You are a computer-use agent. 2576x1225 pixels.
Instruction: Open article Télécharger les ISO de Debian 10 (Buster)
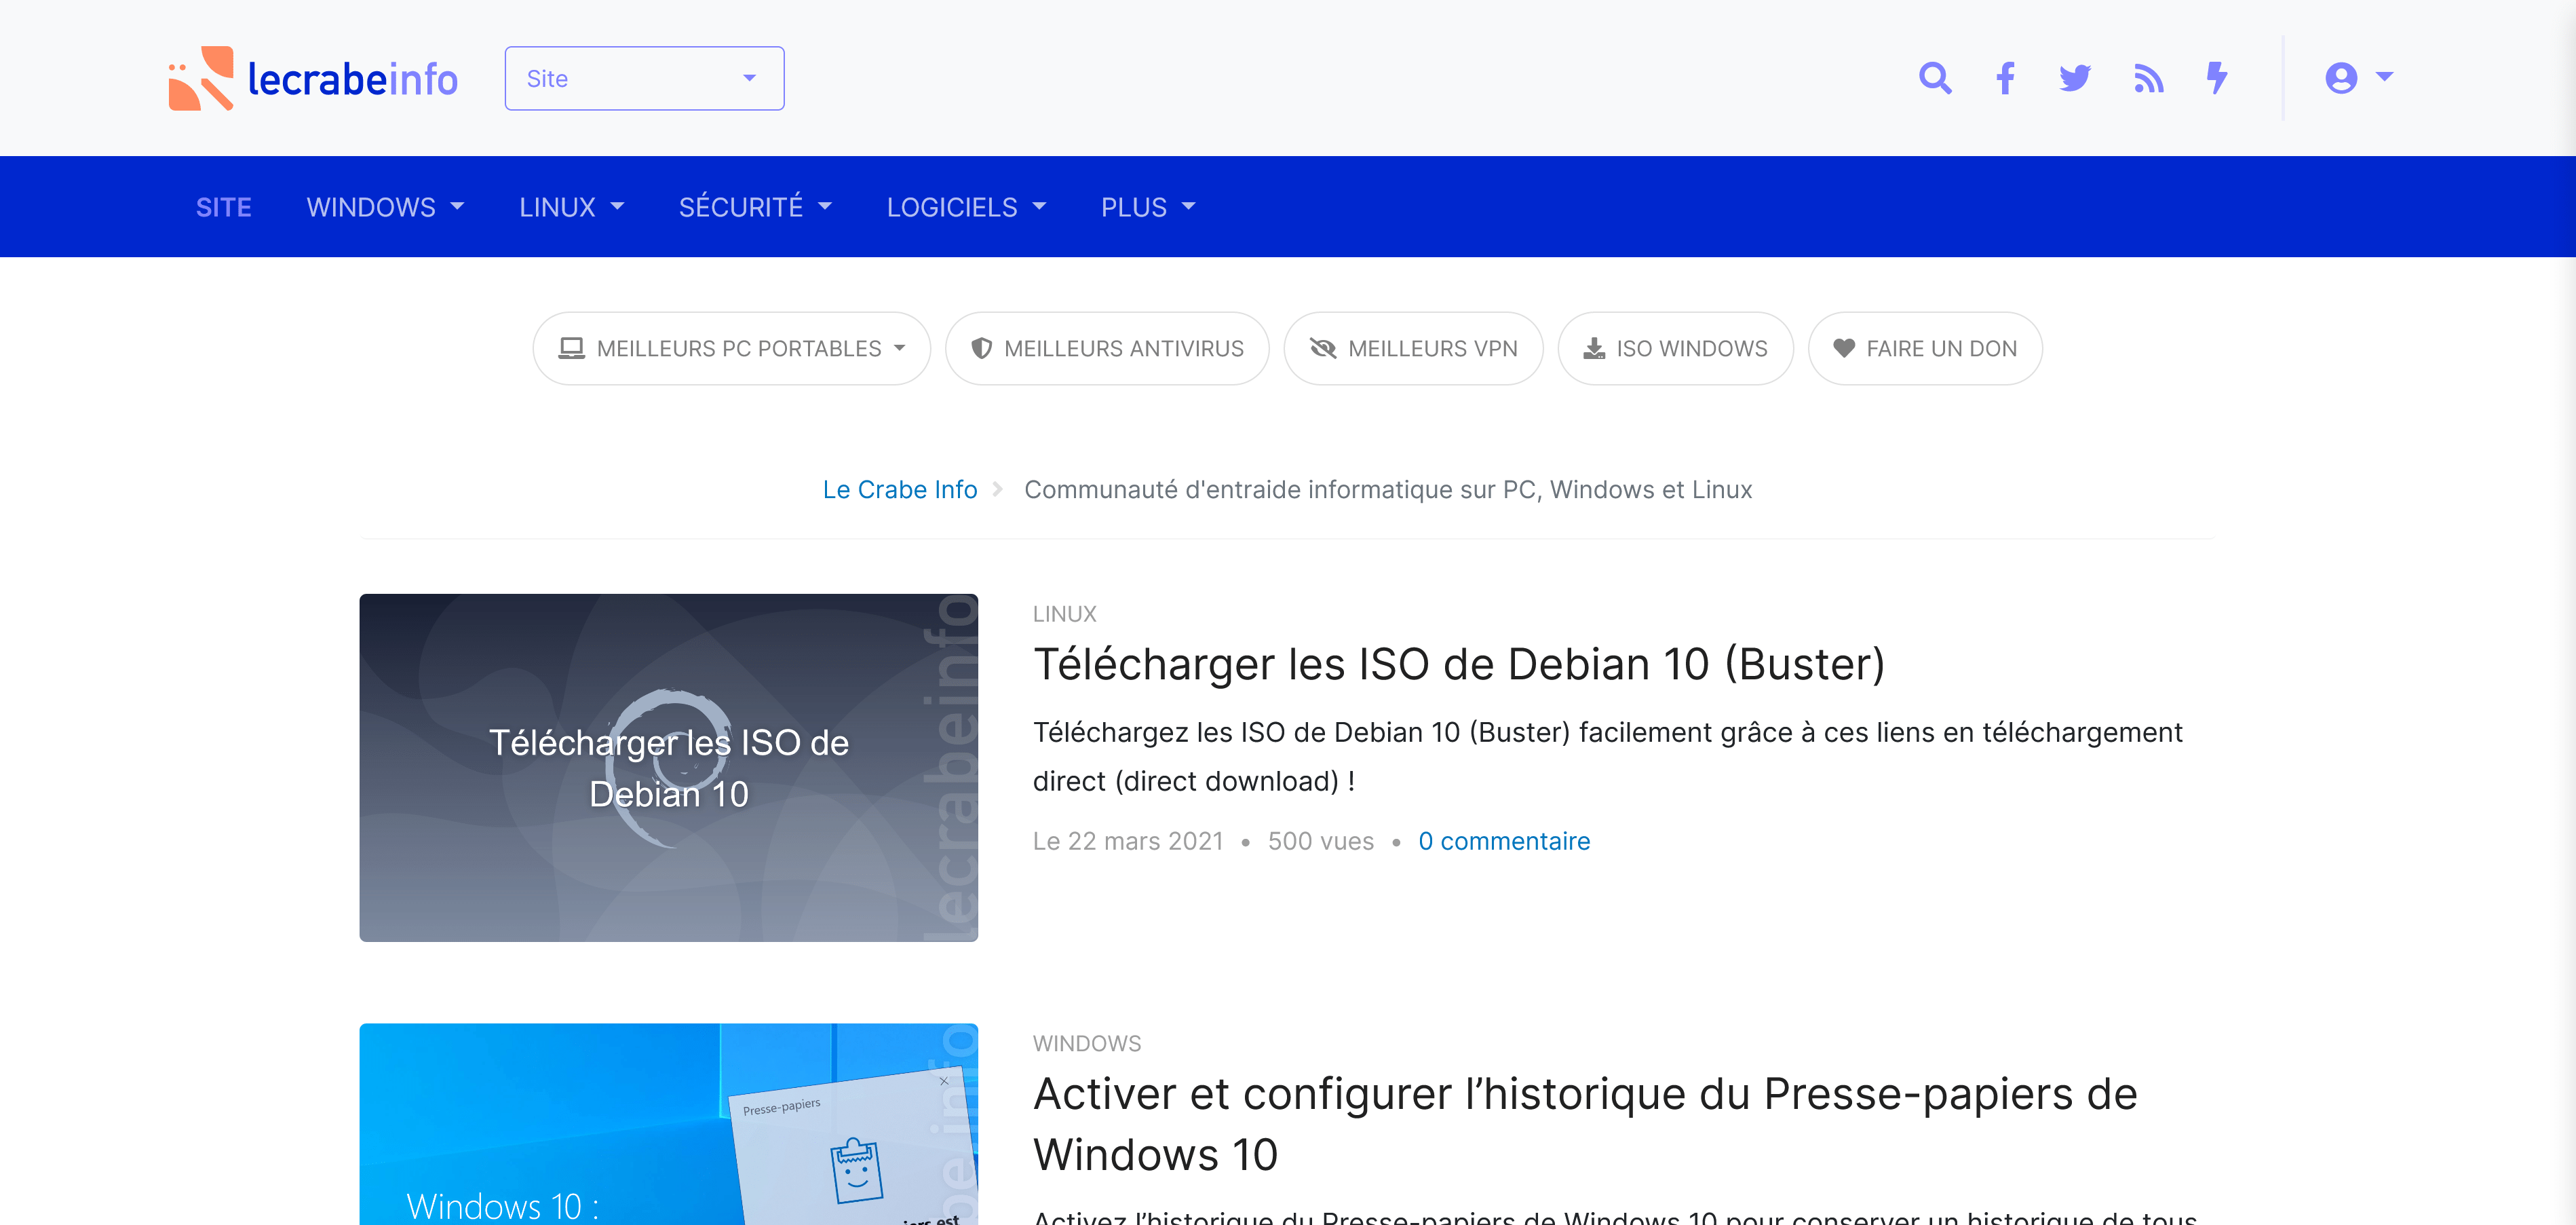tap(1459, 665)
